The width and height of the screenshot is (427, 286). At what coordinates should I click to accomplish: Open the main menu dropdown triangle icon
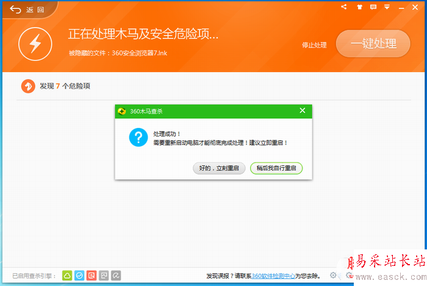coord(387,7)
